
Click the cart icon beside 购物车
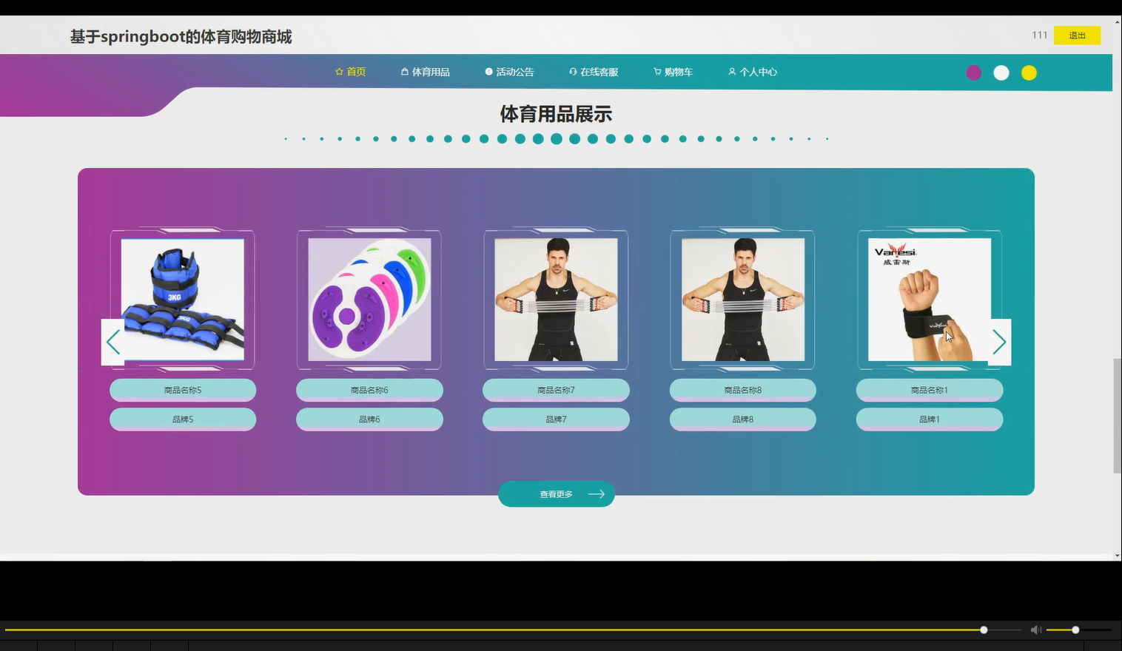tap(657, 72)
